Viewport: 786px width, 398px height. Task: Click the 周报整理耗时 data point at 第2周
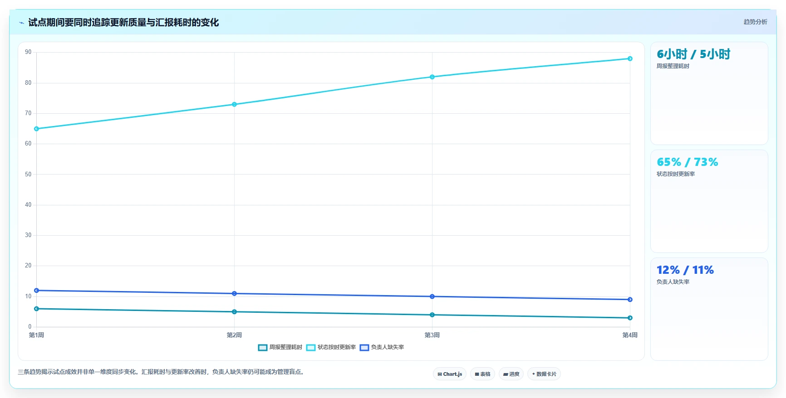pos(235,312)
